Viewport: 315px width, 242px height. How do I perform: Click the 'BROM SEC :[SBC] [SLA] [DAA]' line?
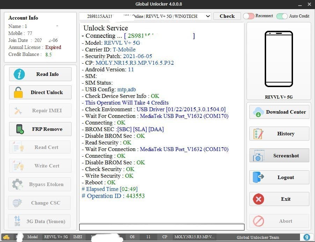[x=123, y=129]
